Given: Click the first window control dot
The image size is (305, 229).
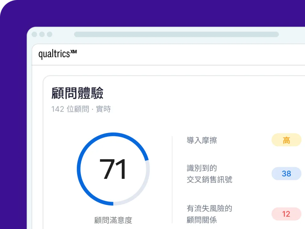Looking at the screenshot, I should (34, 34).
